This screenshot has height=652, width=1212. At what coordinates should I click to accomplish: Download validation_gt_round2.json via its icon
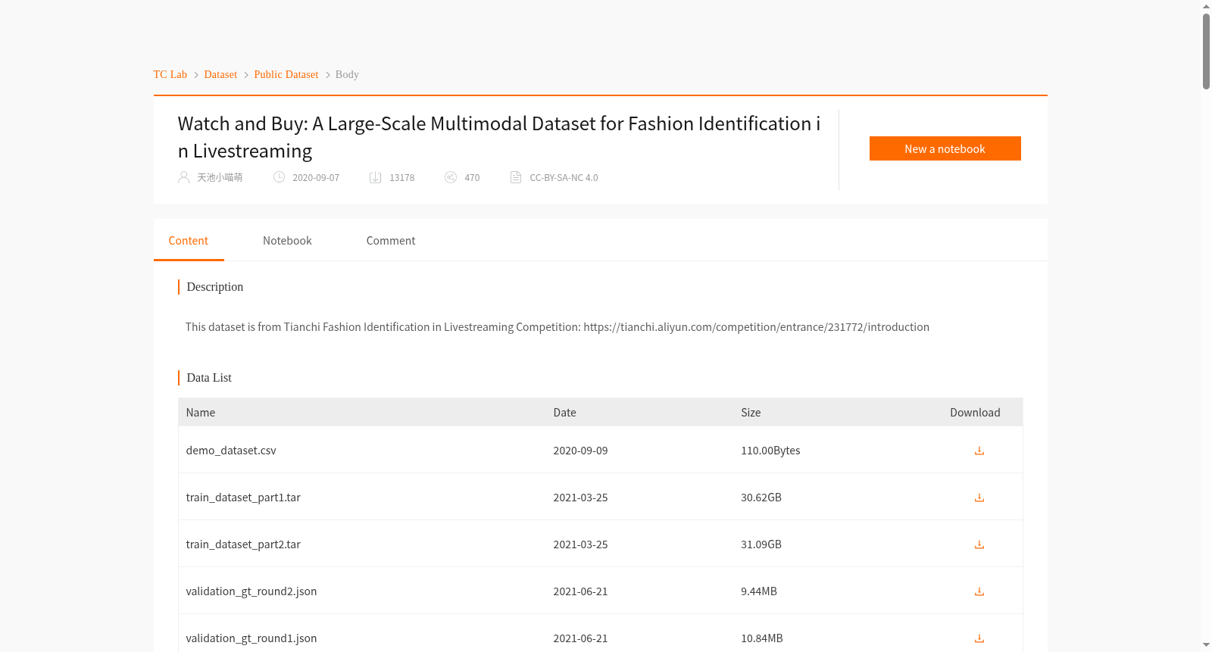coord(979,591)
